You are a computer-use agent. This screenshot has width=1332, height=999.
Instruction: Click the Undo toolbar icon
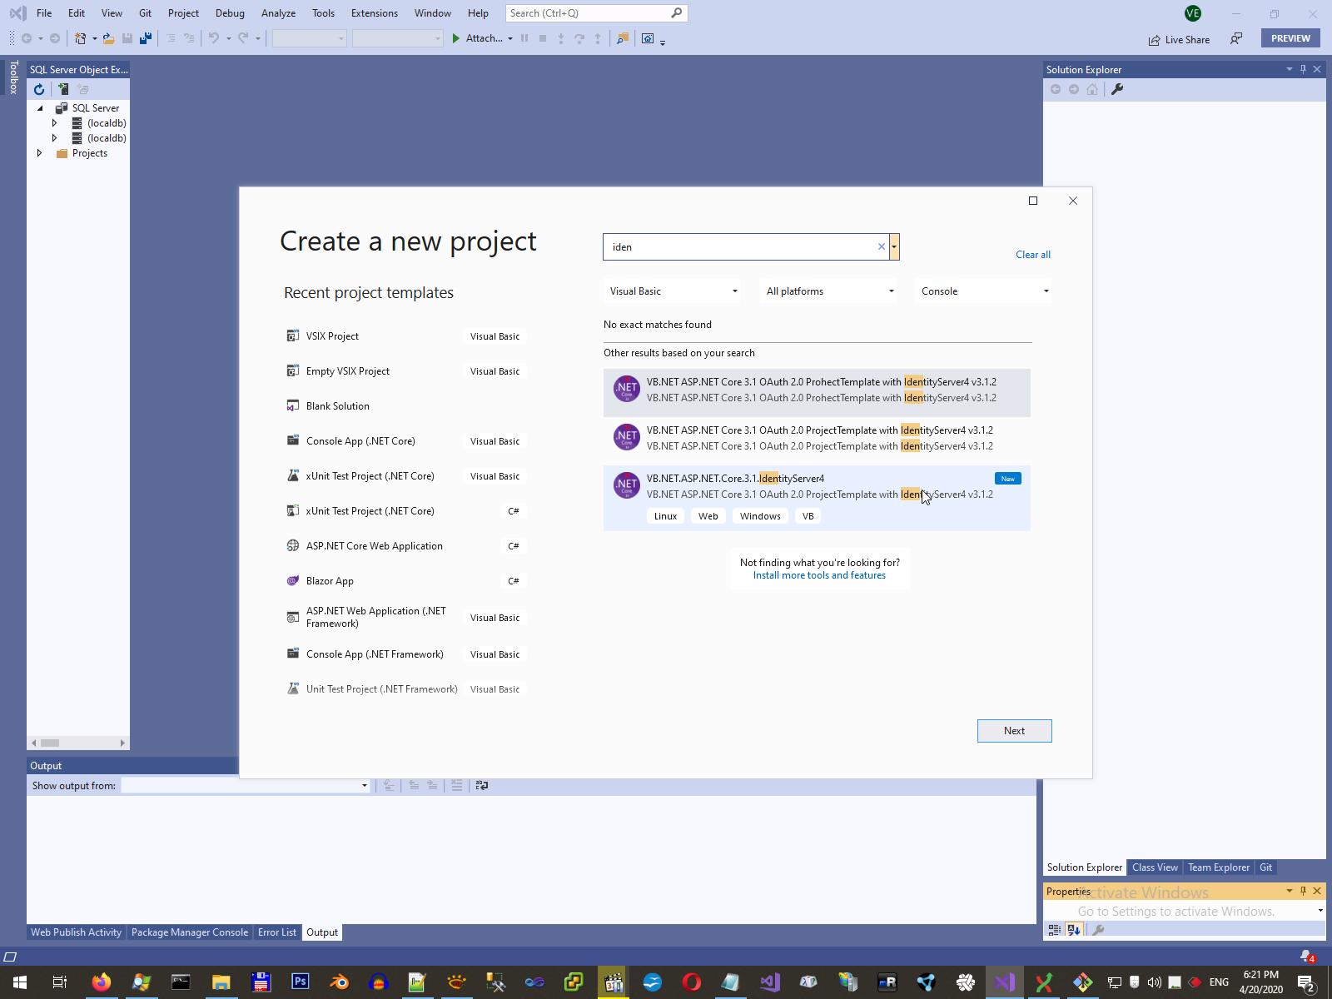click(214, 38)
